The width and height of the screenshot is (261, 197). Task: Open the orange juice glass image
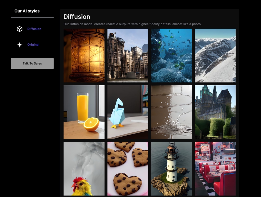click(x=84, y=112)
